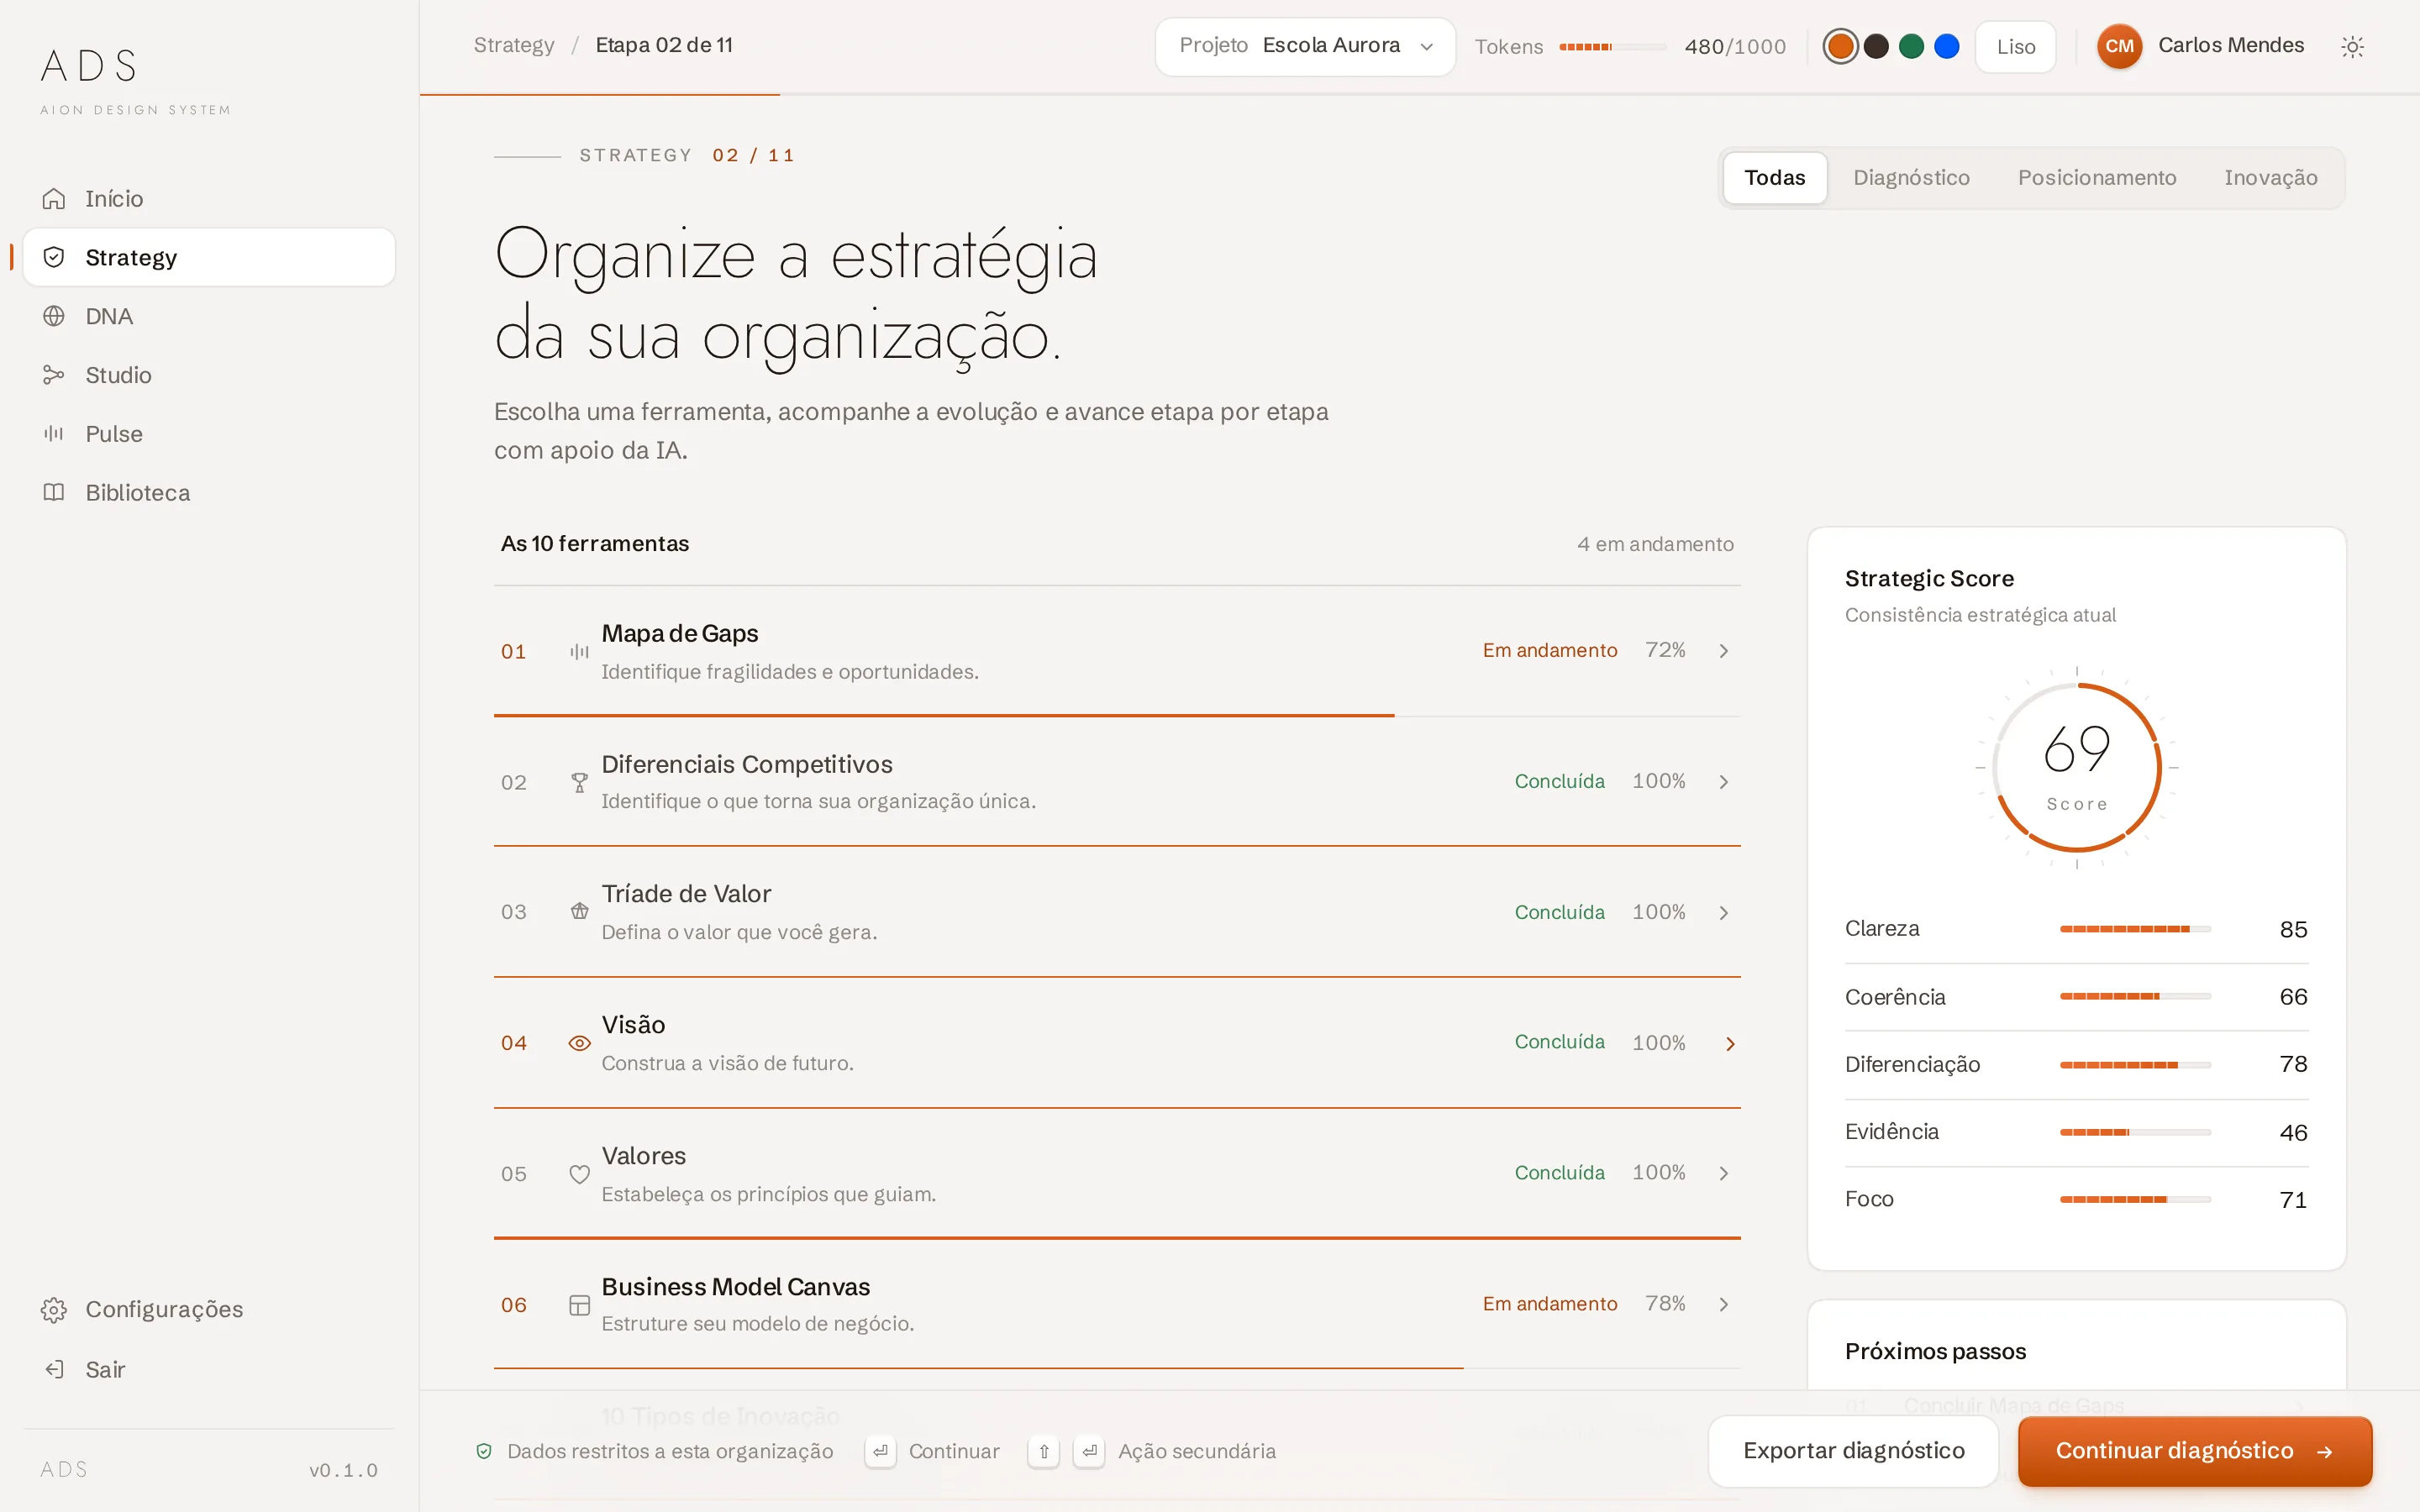Select the green accent color swatch

tap(1911, 46)
